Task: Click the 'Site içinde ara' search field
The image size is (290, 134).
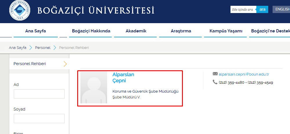Action: tap(243, 10)
